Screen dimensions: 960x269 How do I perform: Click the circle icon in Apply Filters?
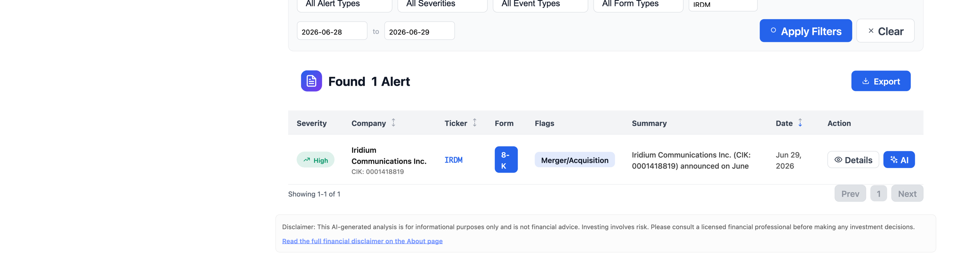click(x=773, y=30)
